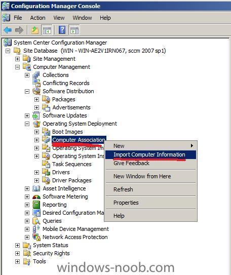Expand the Collections node
The width and height of the screenshot is (231, 275).
click(27, 75)
